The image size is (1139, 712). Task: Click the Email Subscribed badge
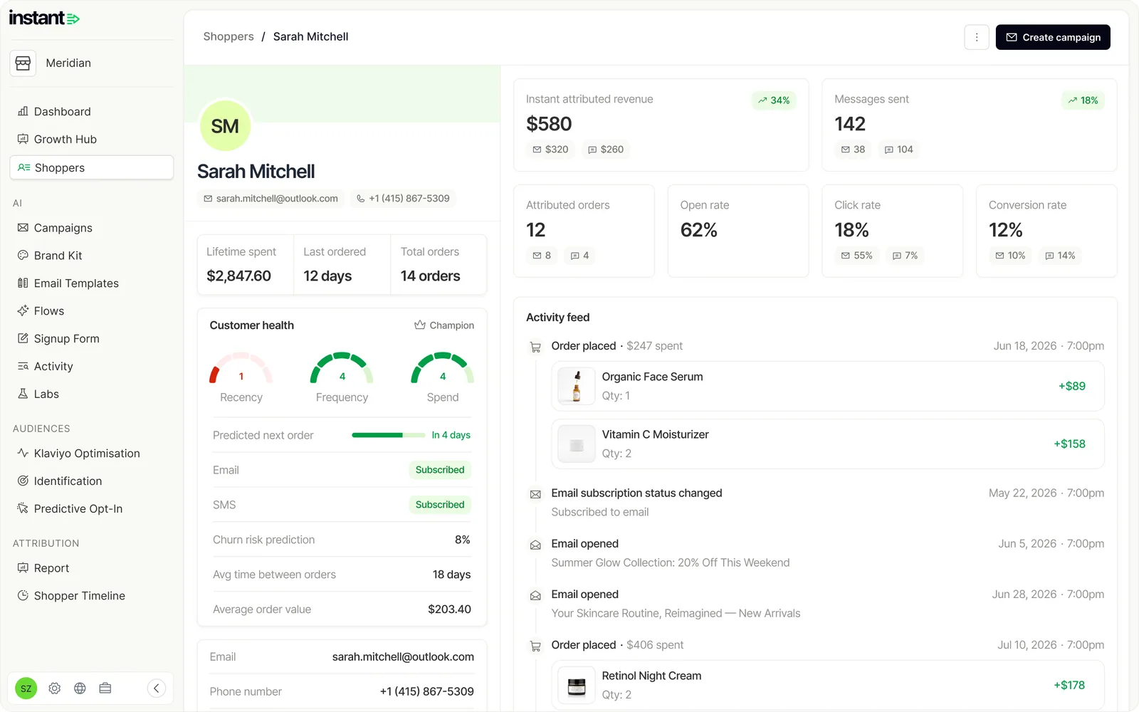[440, 470]
